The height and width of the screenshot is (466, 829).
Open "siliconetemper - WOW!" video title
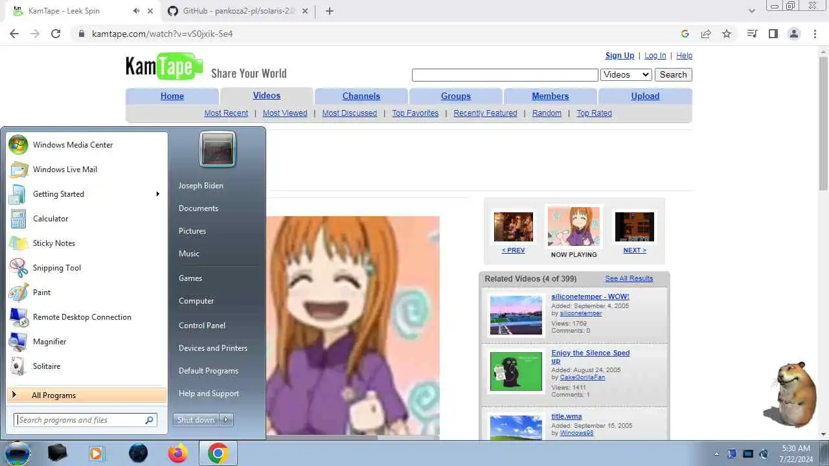(x=590, y=297)
